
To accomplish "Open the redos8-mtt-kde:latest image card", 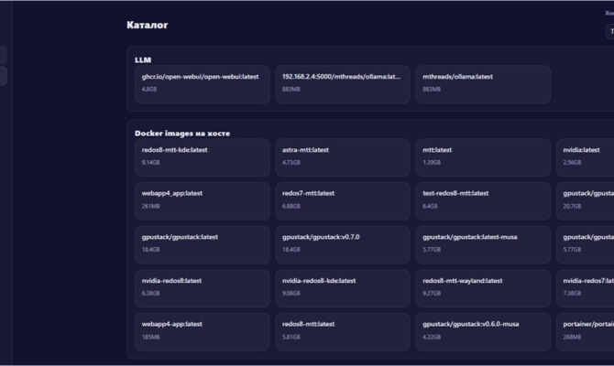I will point(202,156).
